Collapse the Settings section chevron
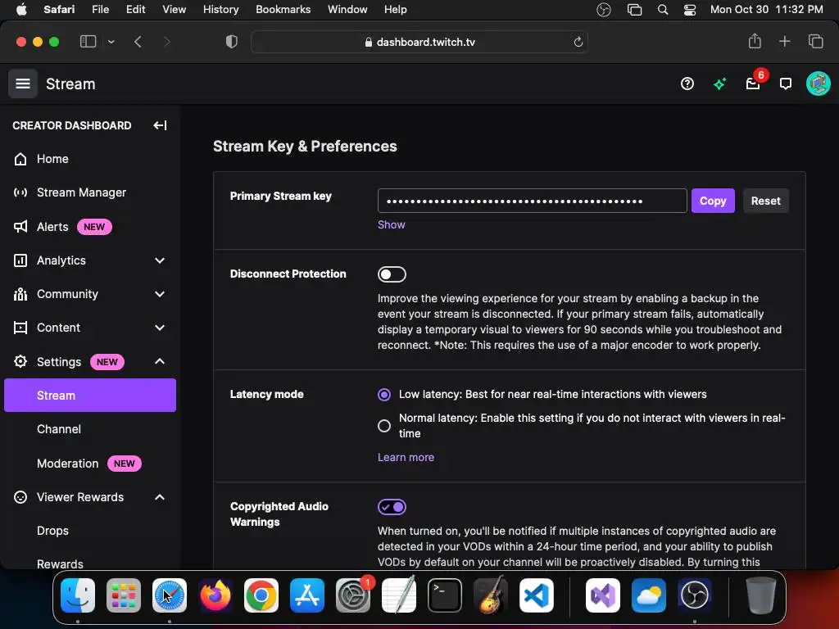Screen dimensions: 839x629 (160, 361)
